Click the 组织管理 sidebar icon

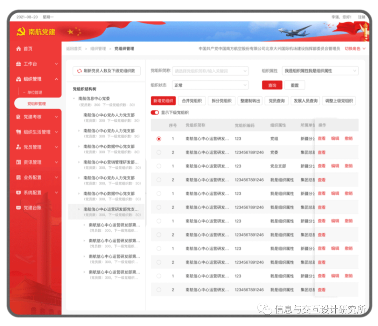tap(19, 79)
